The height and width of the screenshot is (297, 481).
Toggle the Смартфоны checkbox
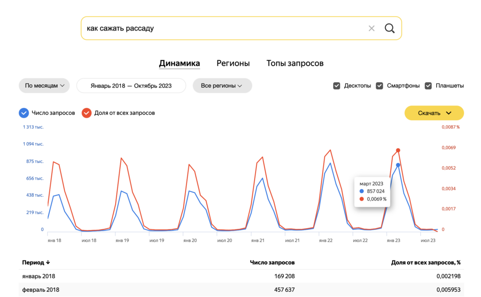point(380,86)
